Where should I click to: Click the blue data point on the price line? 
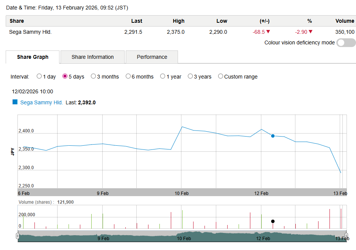tap(273, 136)
